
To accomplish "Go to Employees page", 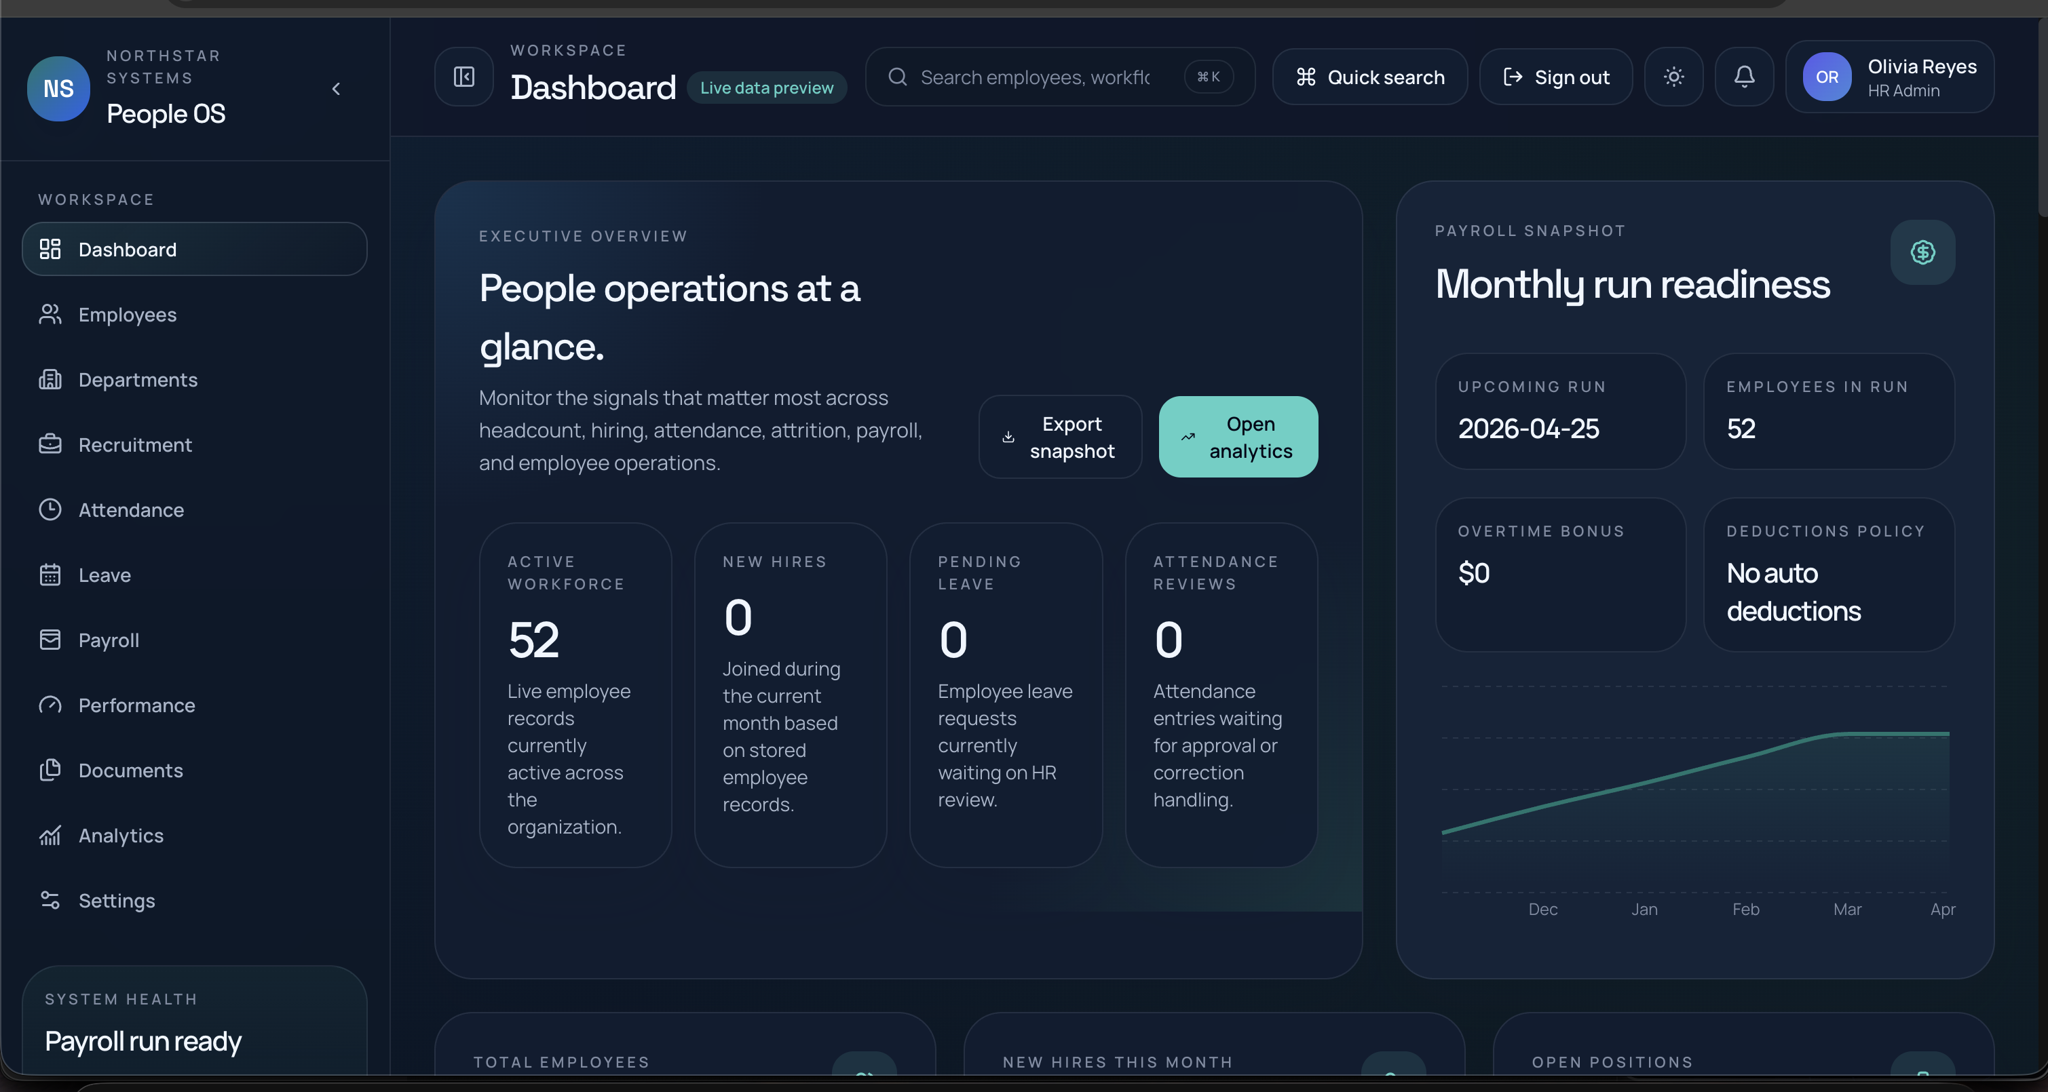I will (x=194, y=314).
